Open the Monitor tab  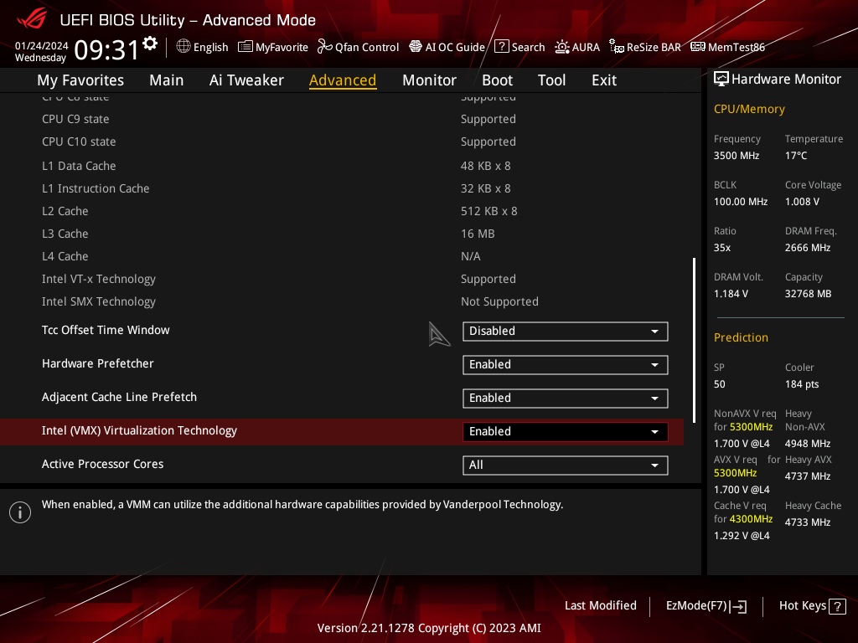429,80
